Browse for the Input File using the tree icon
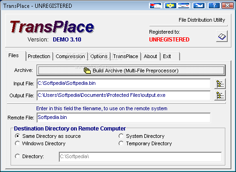Screen dimensions: 236x172 pyautogui.click(x=220, y=83)
